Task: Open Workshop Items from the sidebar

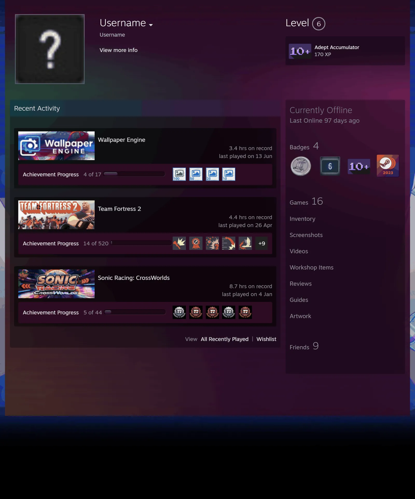Action: 312,267
